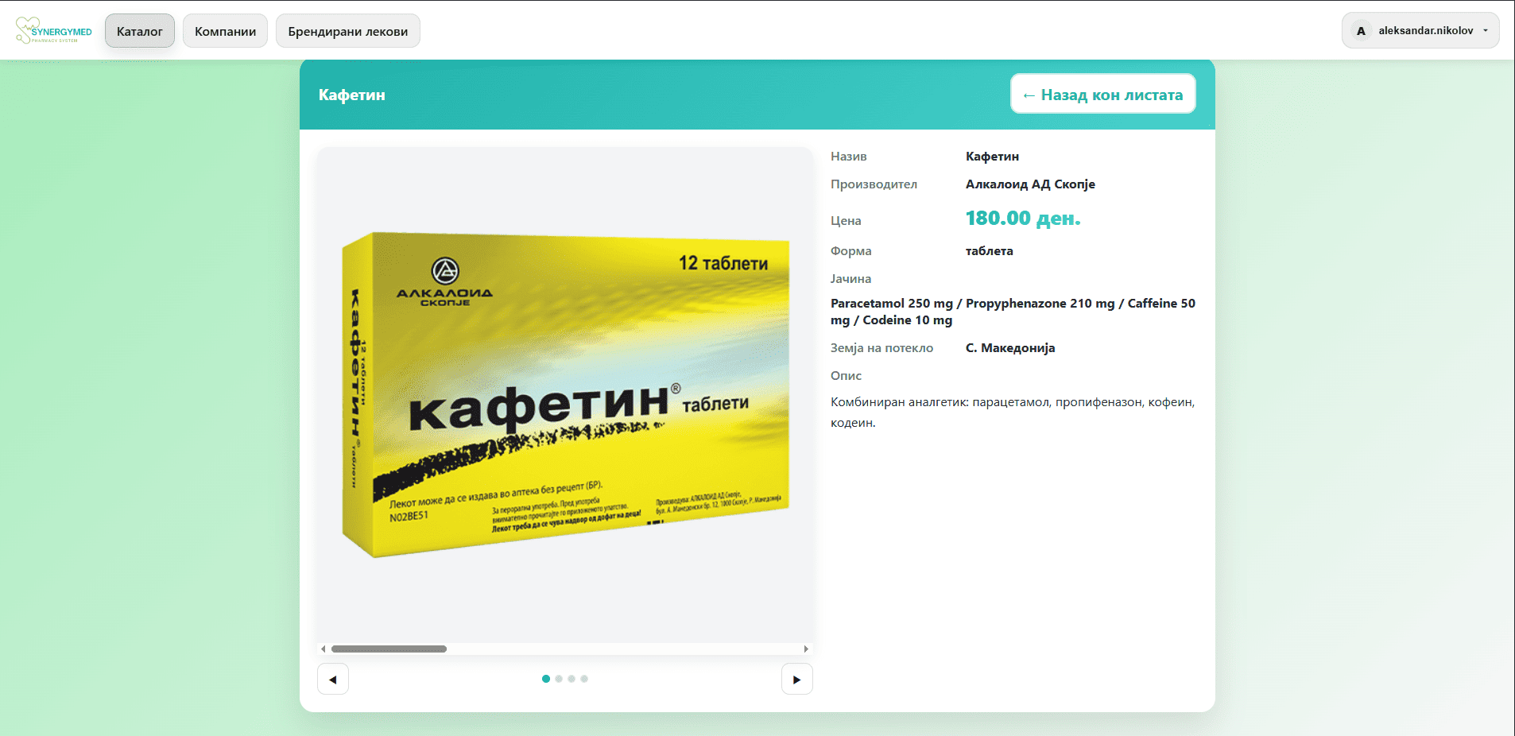The width and height of the screenshot is (1515, 736).
Task: Click the horizontal scrollbar thumb under image
Action: [389, 649]
